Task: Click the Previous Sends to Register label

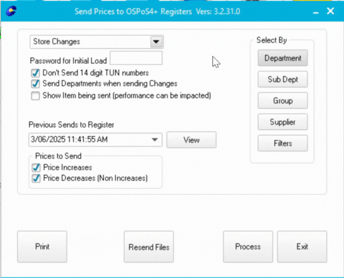Action: coord(71,125)
